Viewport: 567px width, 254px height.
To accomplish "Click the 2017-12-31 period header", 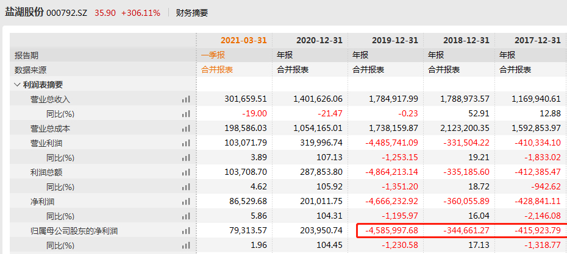I will click(537, 40).
